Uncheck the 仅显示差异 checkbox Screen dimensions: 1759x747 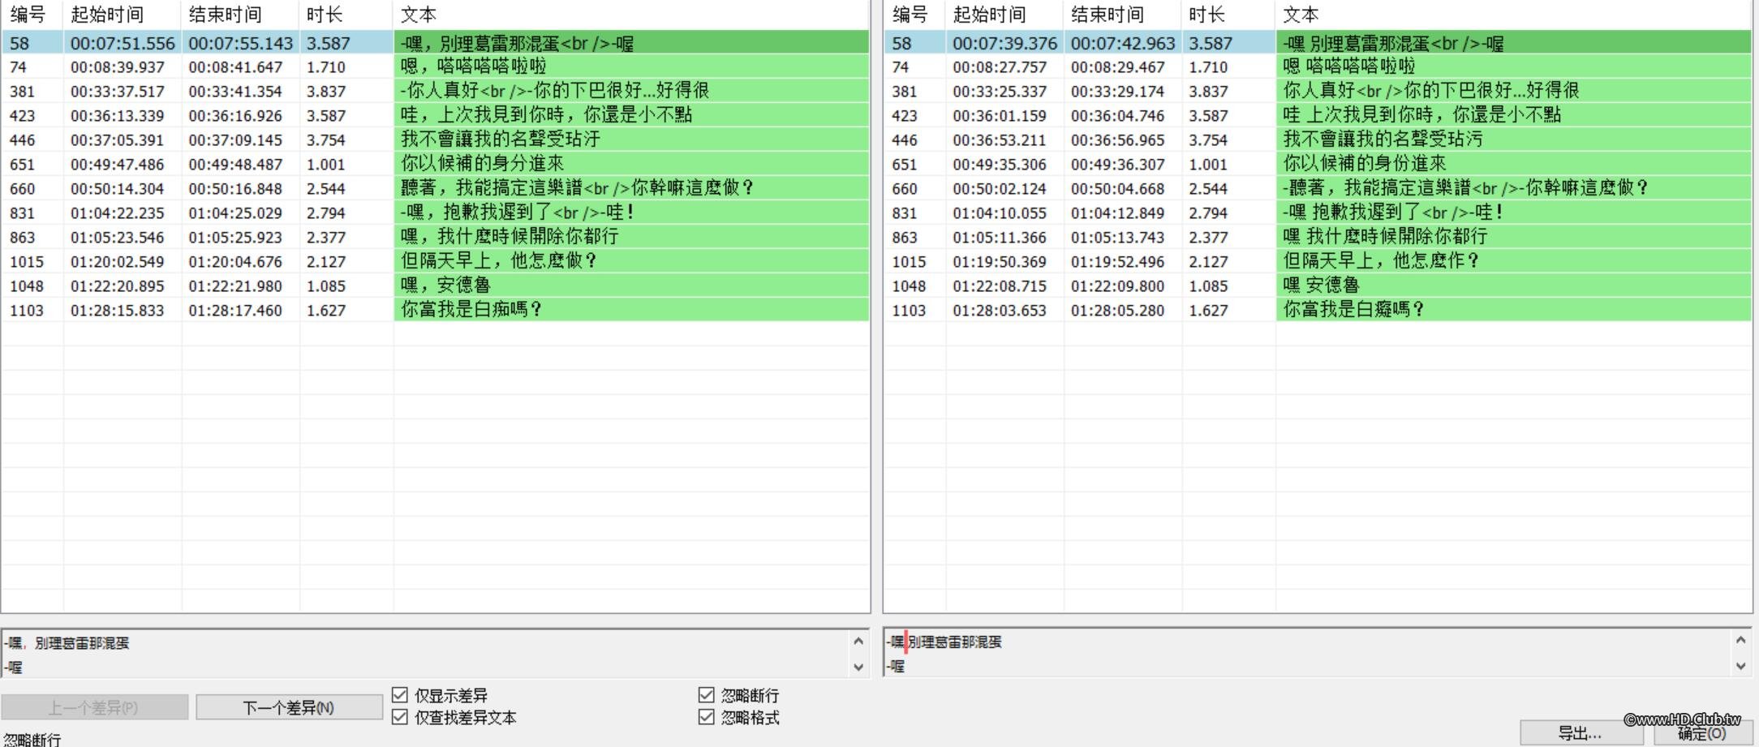click(x=399, y=694)
